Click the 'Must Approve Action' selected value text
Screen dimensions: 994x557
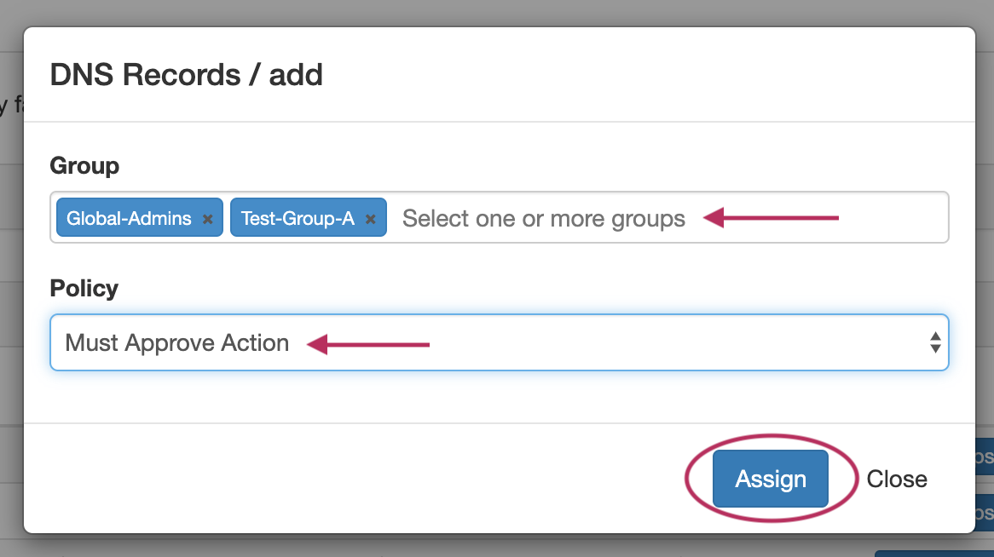[177, 343]
